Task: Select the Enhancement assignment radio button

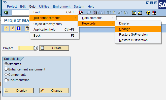Action: (6, 69)
